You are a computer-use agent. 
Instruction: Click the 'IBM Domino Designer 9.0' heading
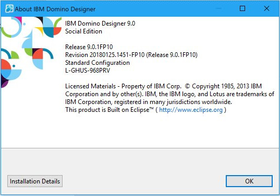[x=100, y=24]
